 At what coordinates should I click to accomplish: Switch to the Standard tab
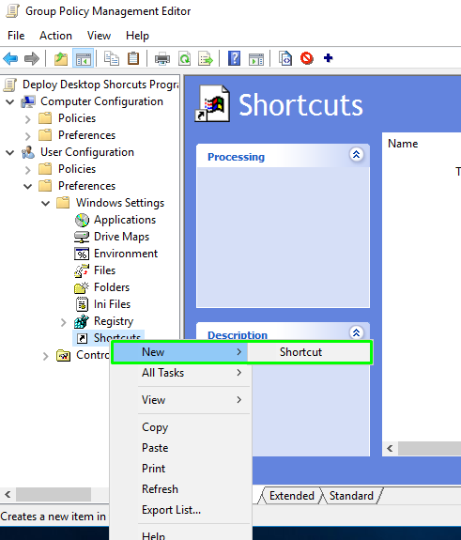pos(351,496)
